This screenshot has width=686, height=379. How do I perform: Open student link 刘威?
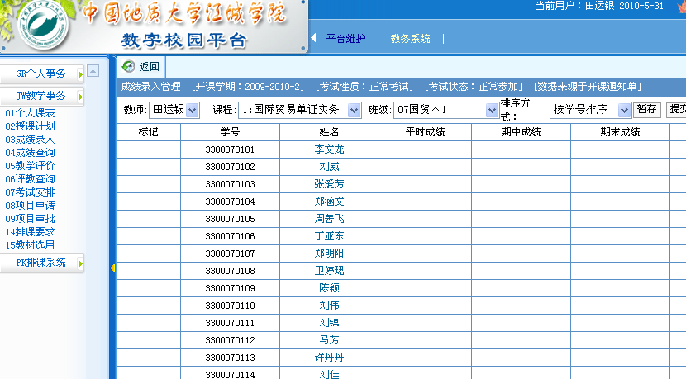click(x=329, y=167)
